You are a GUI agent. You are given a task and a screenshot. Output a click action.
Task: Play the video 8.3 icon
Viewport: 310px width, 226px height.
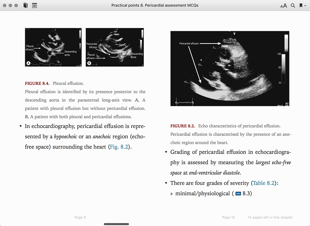[x=238, y=193]
